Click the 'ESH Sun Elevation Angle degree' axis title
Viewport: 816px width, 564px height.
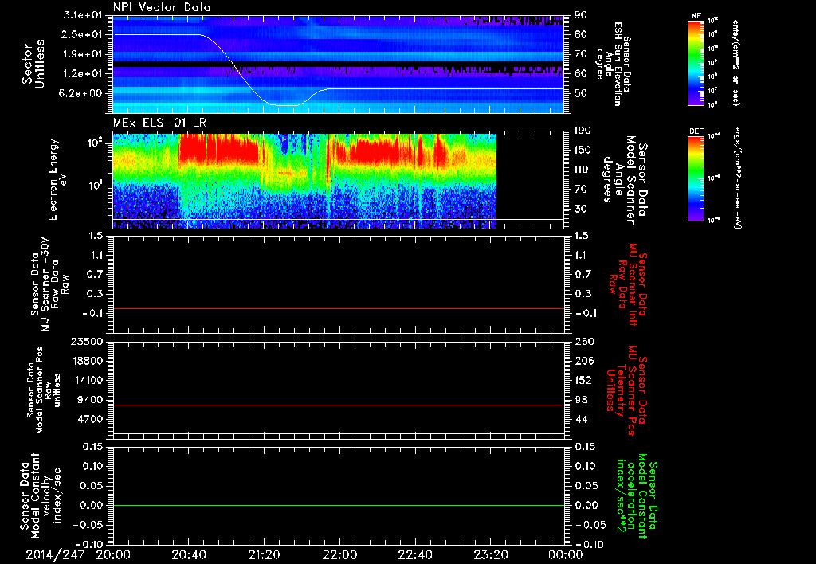pyautogui.click(x=613, y=64)
